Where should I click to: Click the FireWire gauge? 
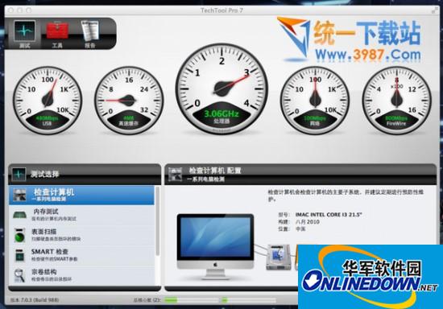pos(396,100)
